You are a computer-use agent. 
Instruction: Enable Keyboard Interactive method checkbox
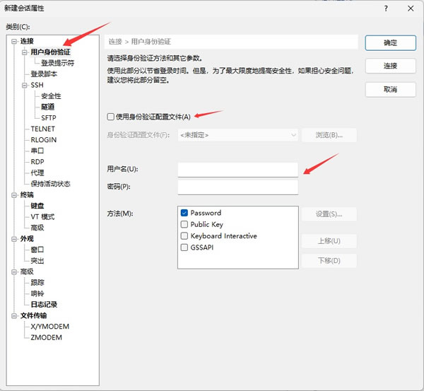184,236
